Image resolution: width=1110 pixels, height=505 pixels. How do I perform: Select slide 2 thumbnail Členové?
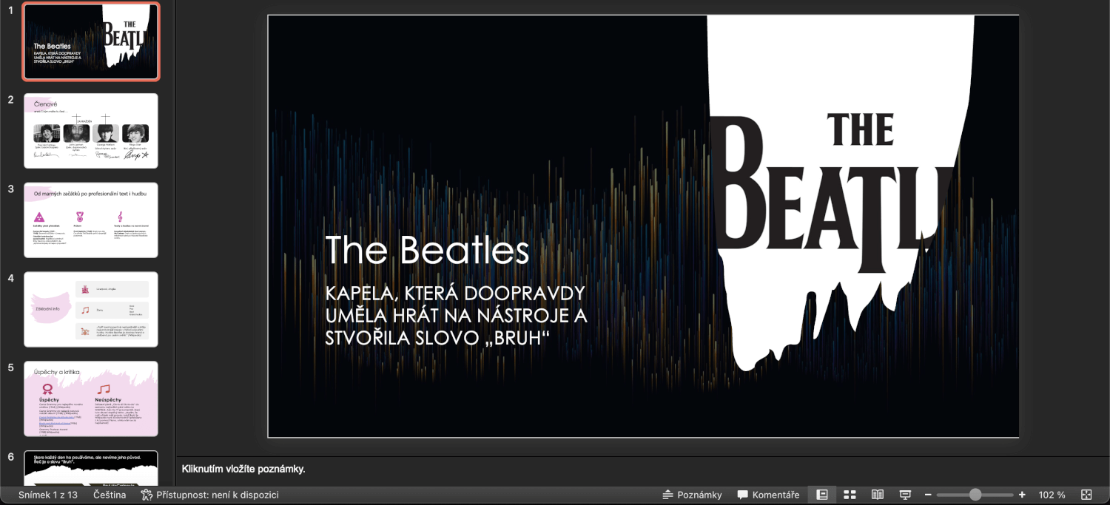[x=91, y=130]
